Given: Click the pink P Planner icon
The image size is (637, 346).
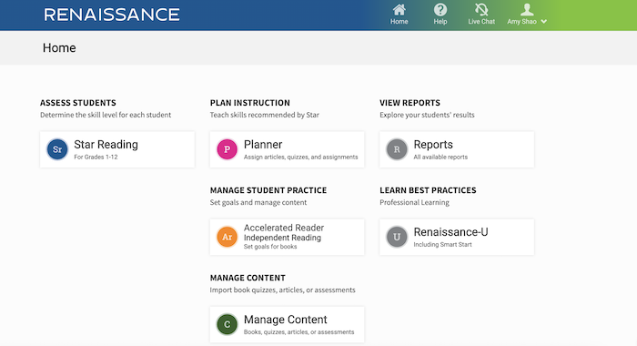Looking at the screenshot, I should (227, 149).
